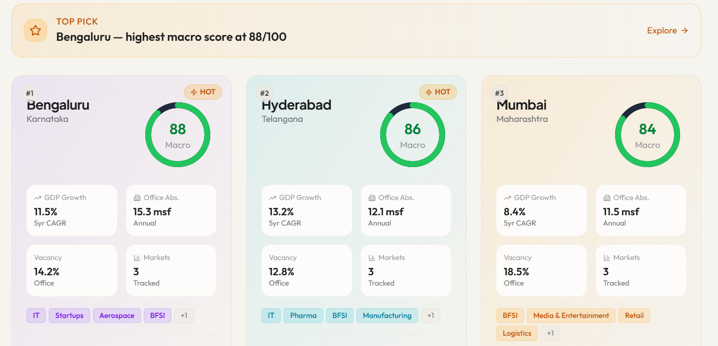Click Hyderabad's HOT lightning badge
This screenshot has height=346, width=718.
[438, 92]
